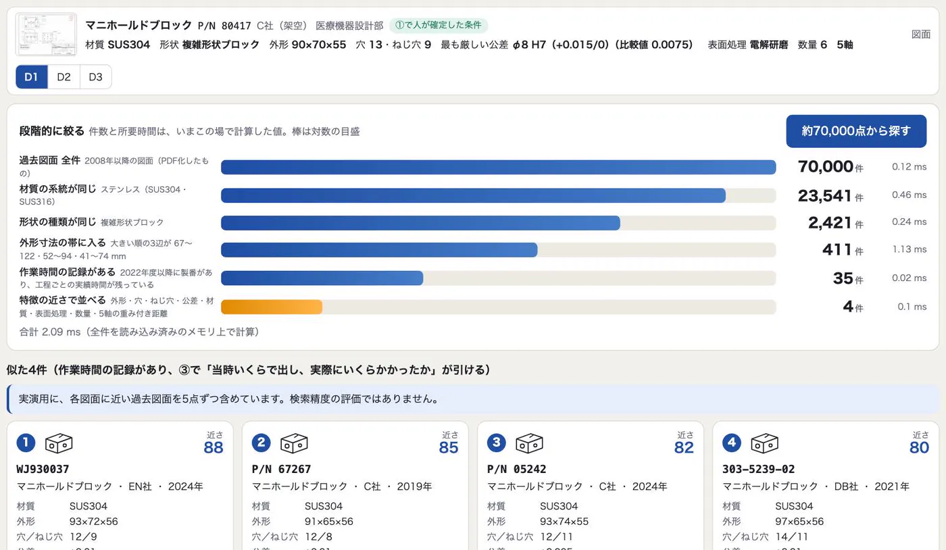The height and width of the screenshot is (550, 946).
Task: Click rank badge 2 on card P/N 67267
Action: click(261, 443)
